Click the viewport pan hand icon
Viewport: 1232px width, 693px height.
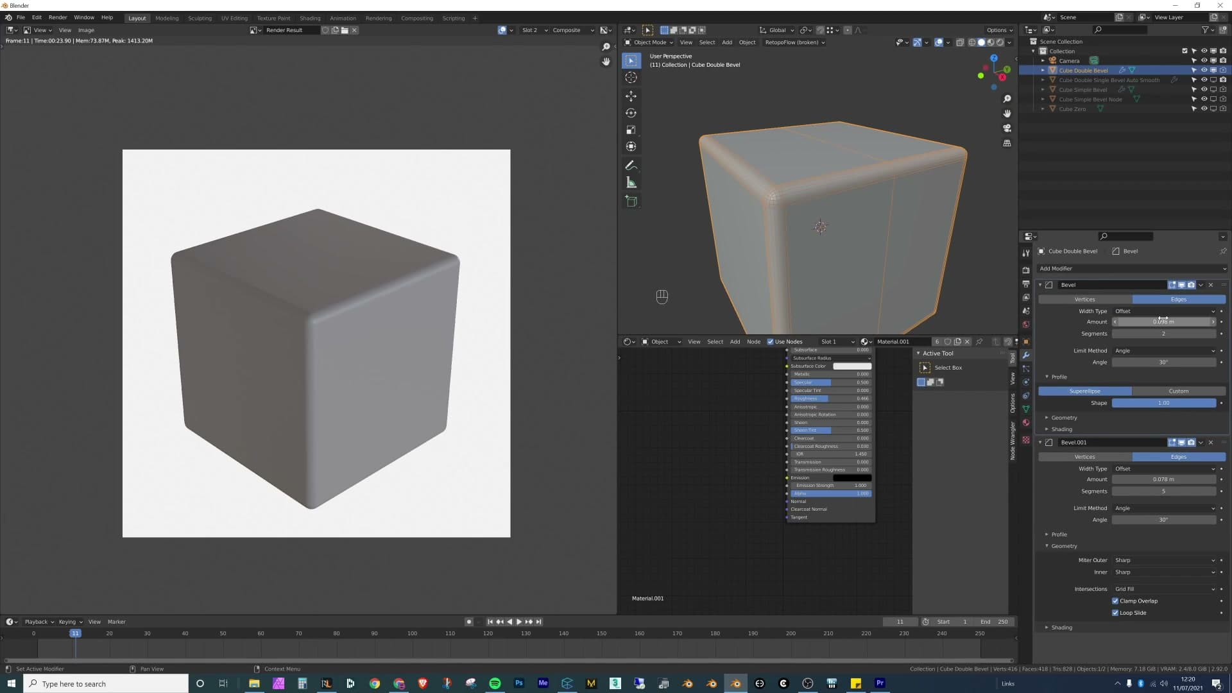[1007, 114]
